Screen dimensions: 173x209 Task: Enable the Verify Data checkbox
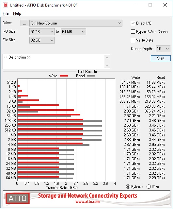coord(133,40)
